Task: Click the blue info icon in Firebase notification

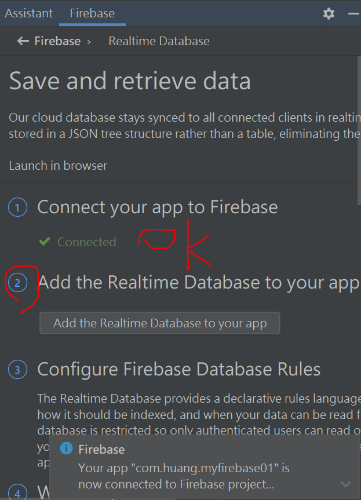Action: coord(66,448)
